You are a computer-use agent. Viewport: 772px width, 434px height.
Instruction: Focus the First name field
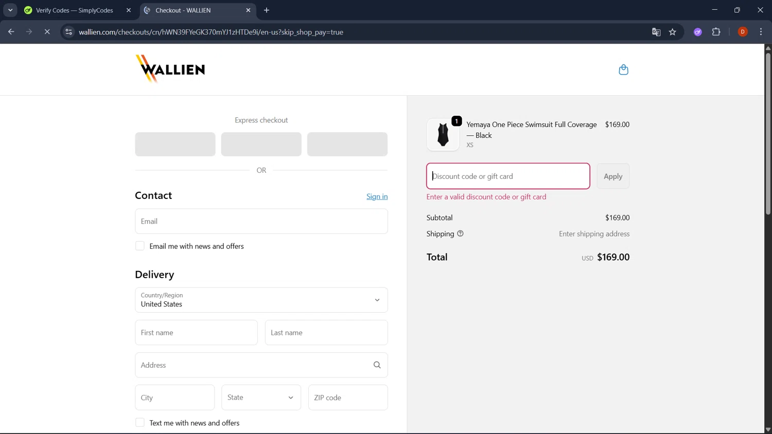pyautogui.click(x=196, y=333)
